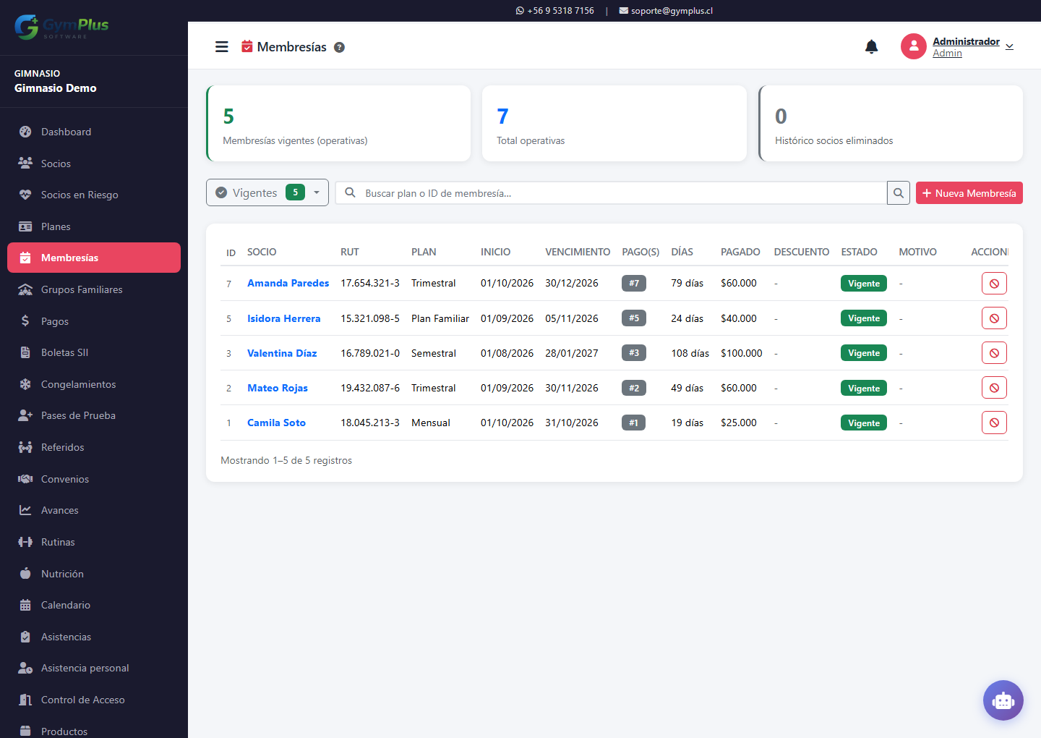This screenshot has width=1041, height=738.
Task: Open payment badge #3
Action: (x=634, y=353)
